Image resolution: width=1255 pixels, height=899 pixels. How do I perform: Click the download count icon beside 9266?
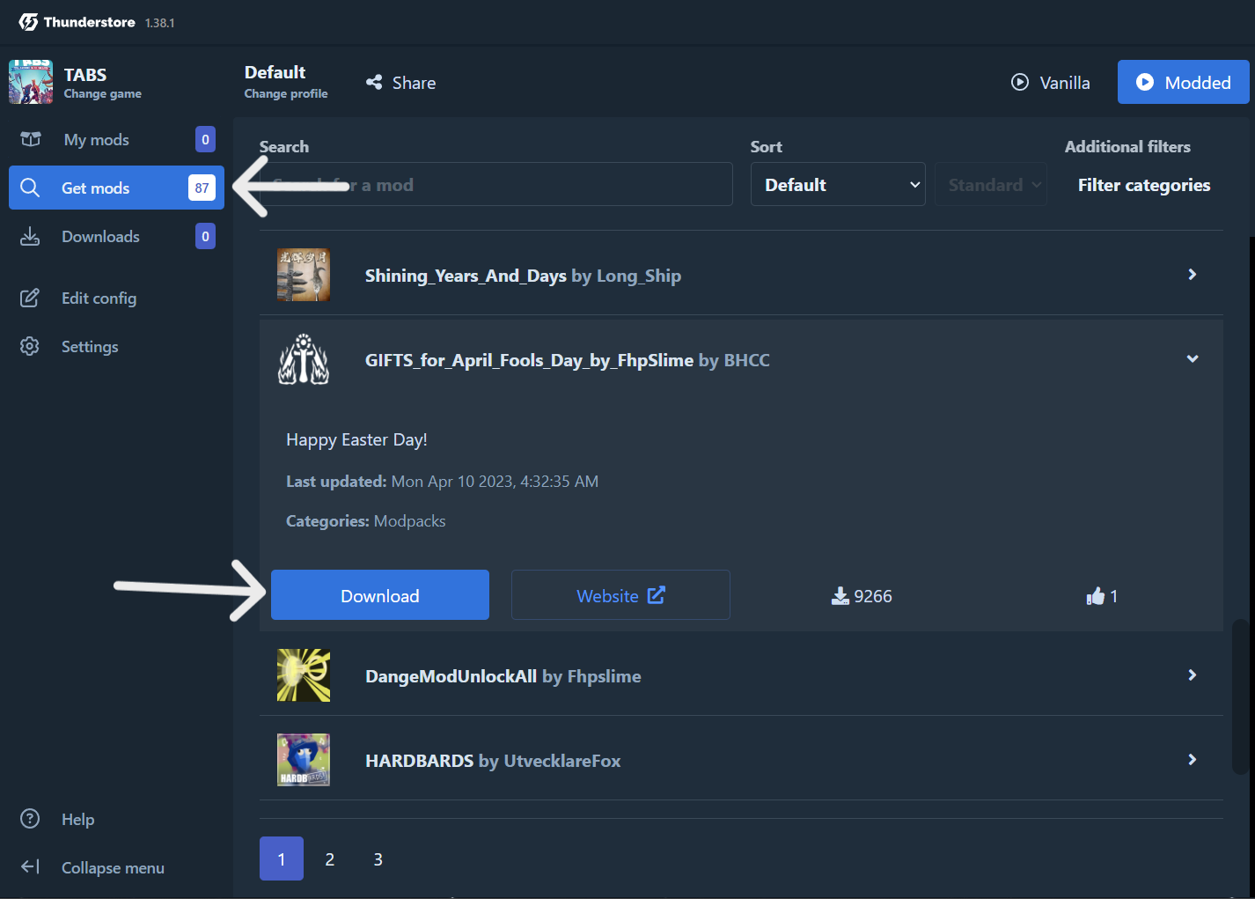click(x=840, y=596)
